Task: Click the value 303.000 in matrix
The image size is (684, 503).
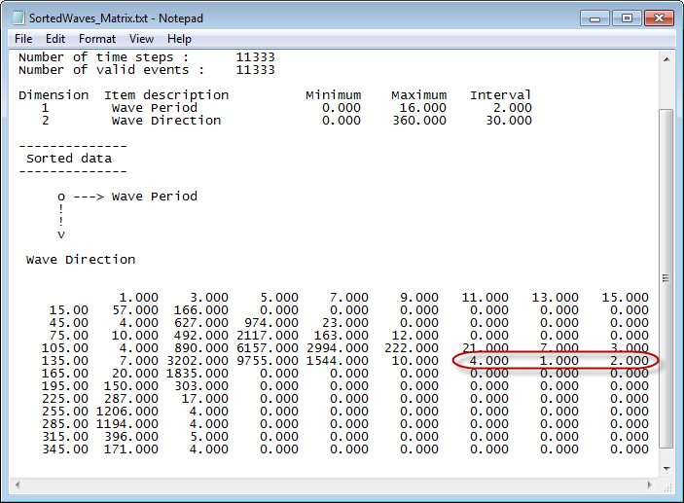Action: 201,386
